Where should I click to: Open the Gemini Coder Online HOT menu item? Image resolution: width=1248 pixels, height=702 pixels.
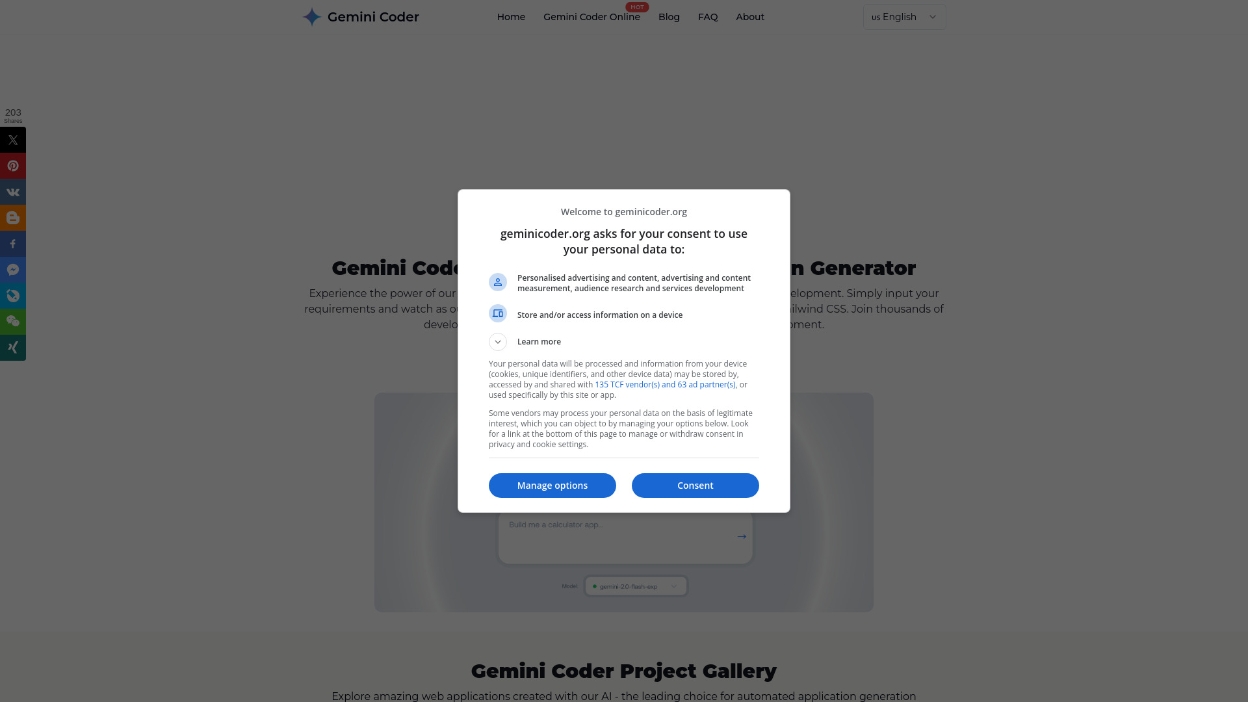click(x=591, y=16)
